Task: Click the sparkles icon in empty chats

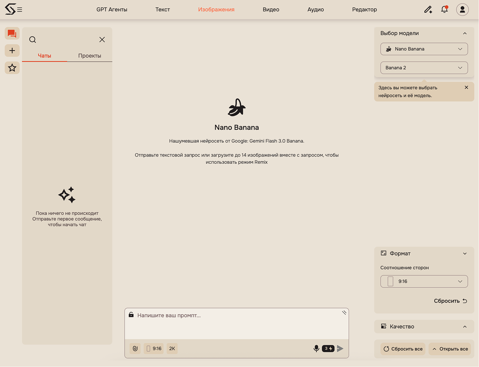Action: (67, 195)
